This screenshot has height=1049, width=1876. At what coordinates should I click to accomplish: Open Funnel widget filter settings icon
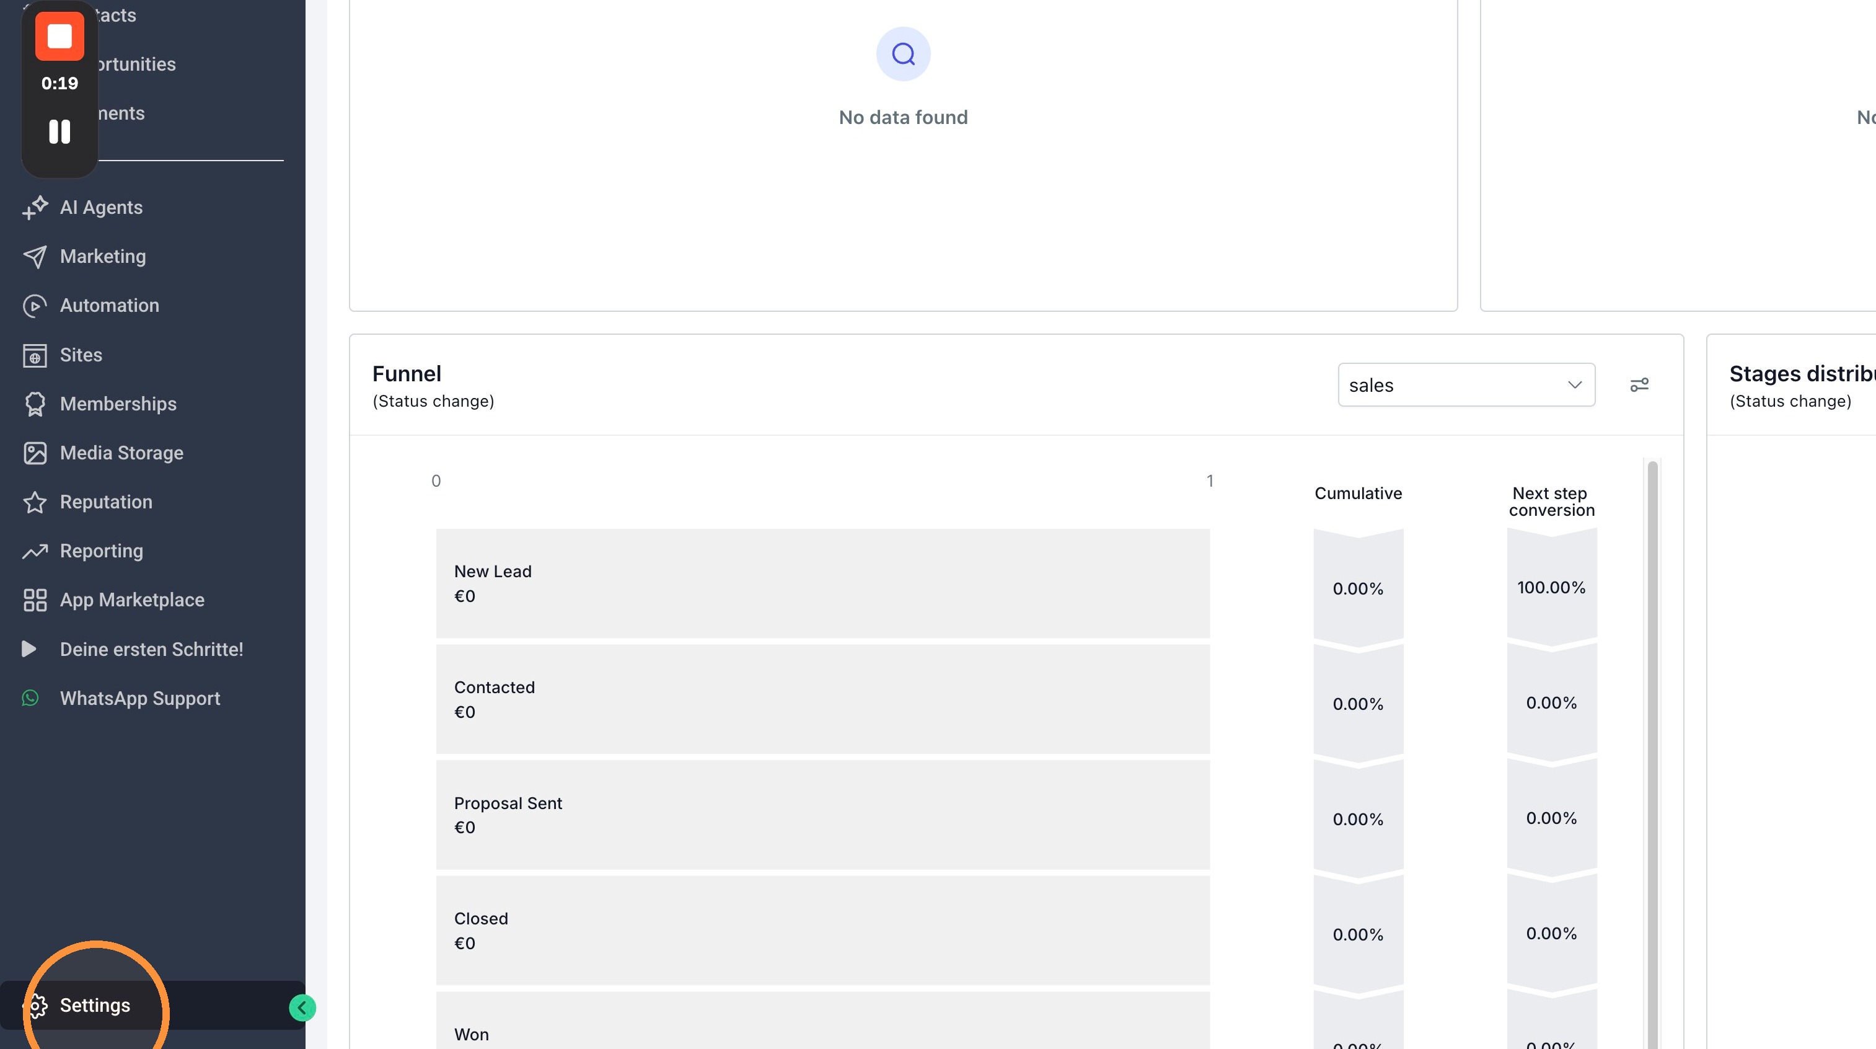coord(1639,384)
